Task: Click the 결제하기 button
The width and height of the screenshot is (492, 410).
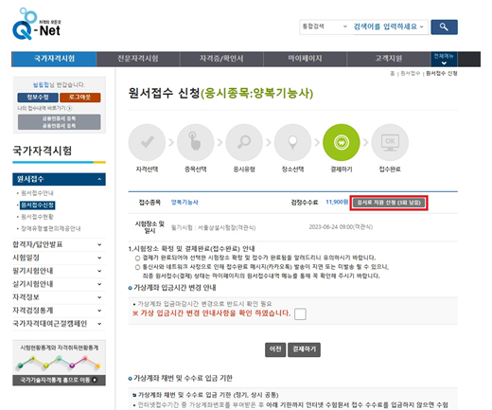Action: coord(304,349)
